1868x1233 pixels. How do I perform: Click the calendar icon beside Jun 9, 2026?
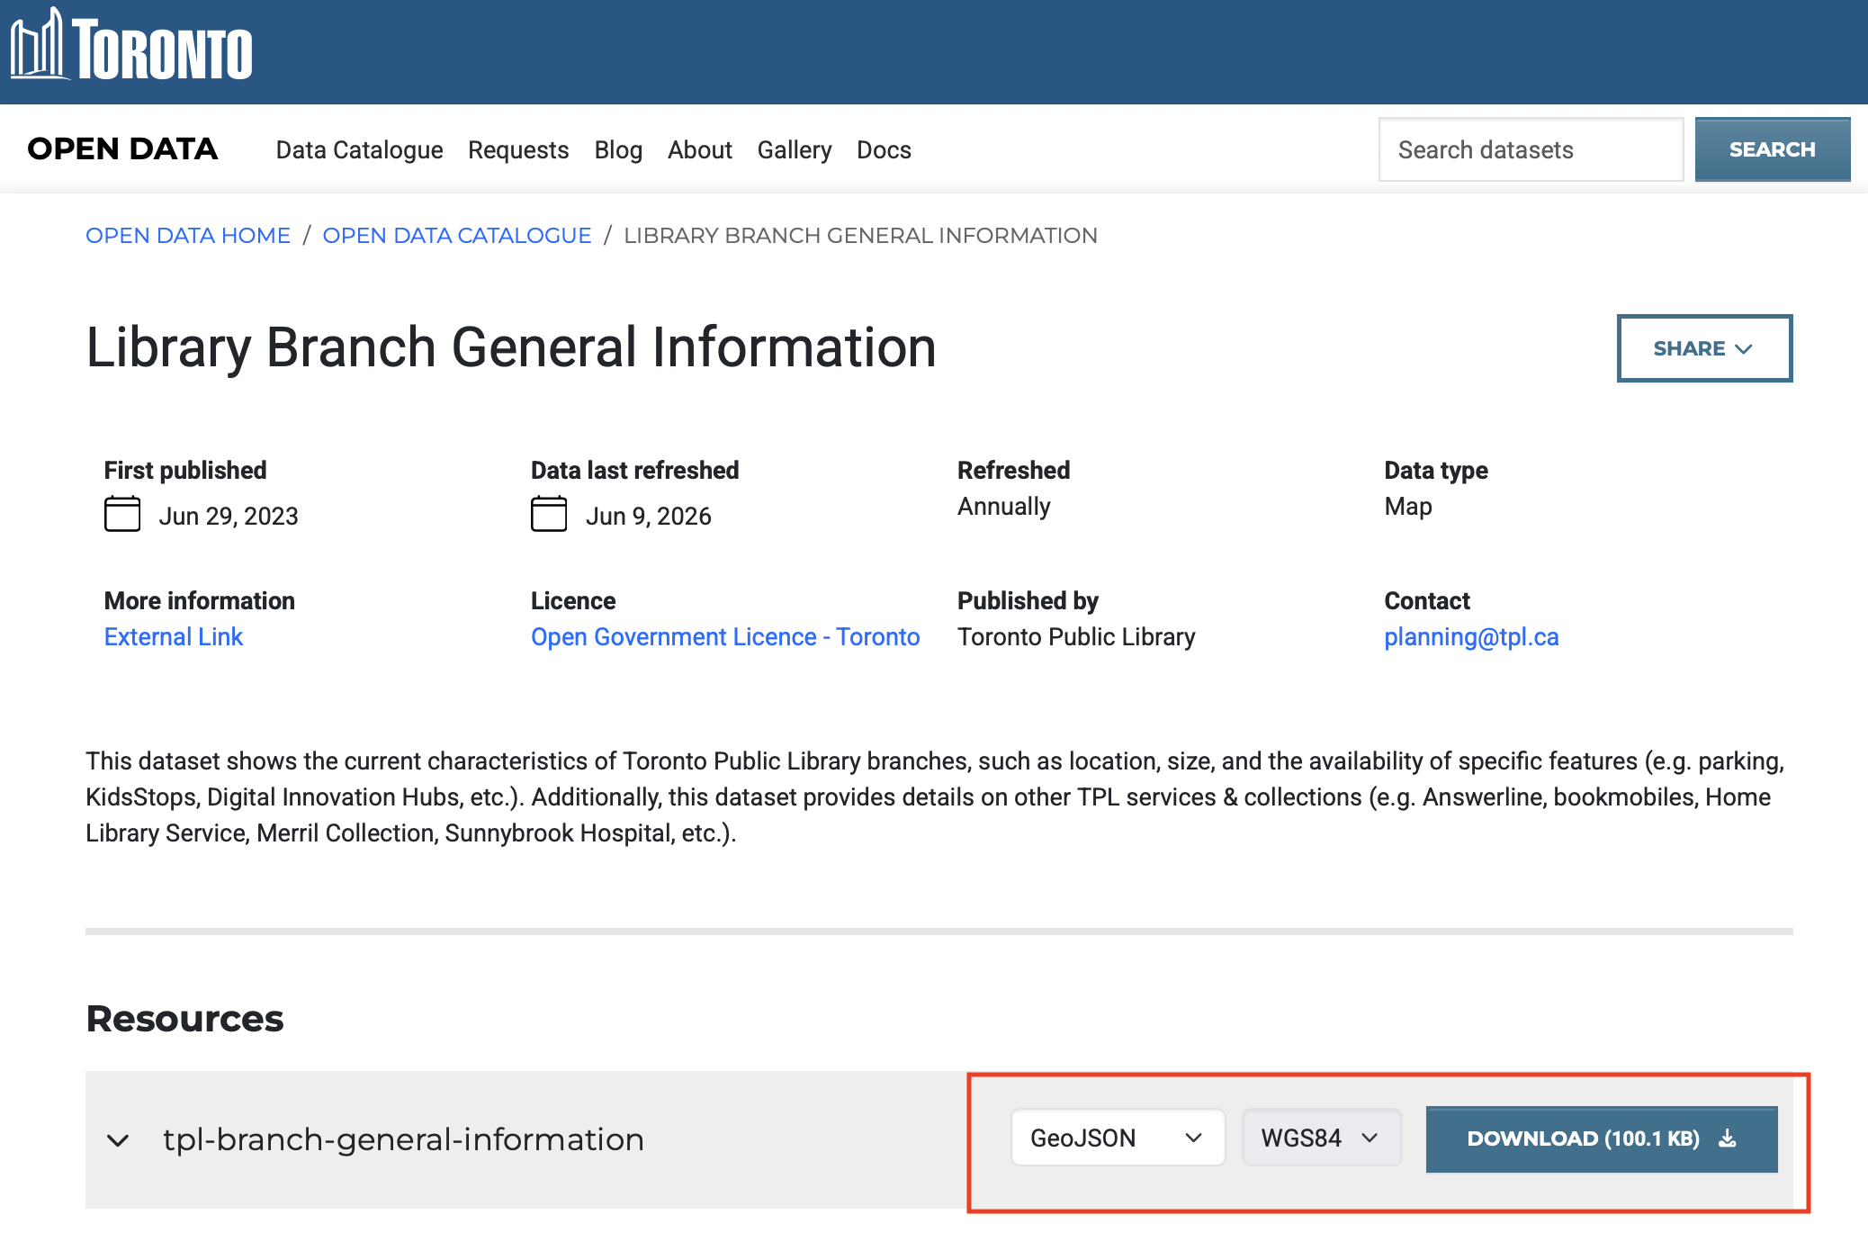[549, 515]
